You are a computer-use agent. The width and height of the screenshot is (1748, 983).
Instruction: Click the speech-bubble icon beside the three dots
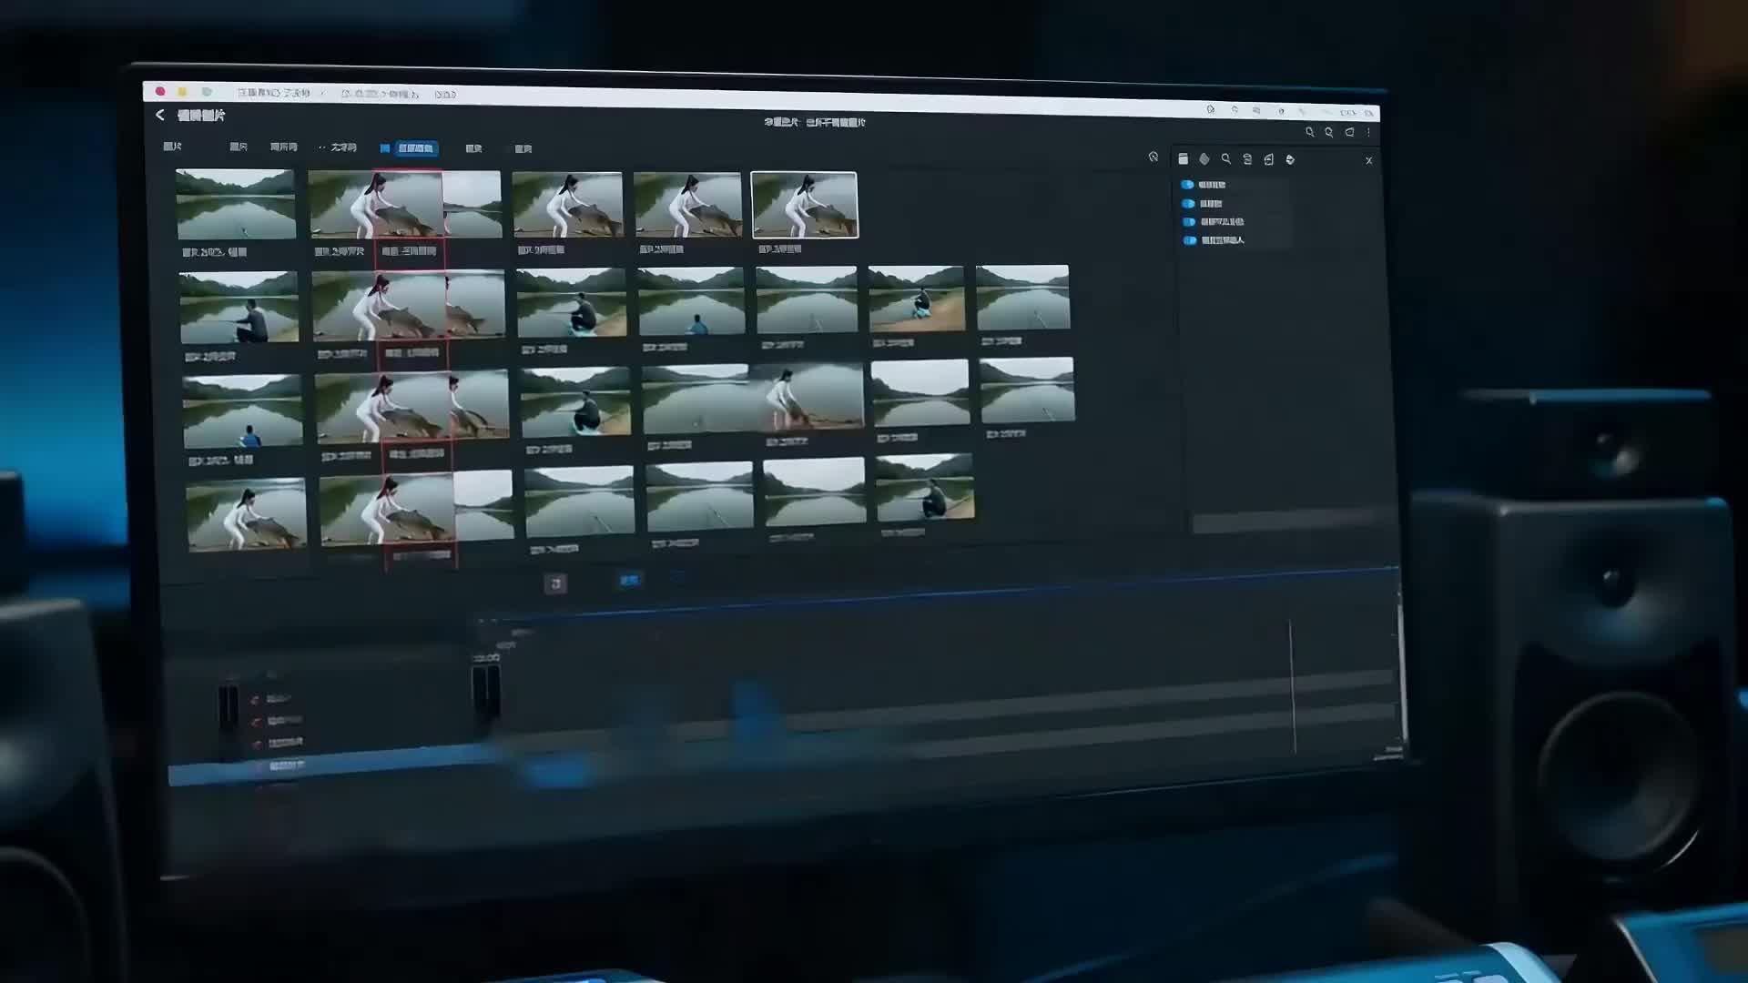pyautogui.click(x=1349, y=132)
